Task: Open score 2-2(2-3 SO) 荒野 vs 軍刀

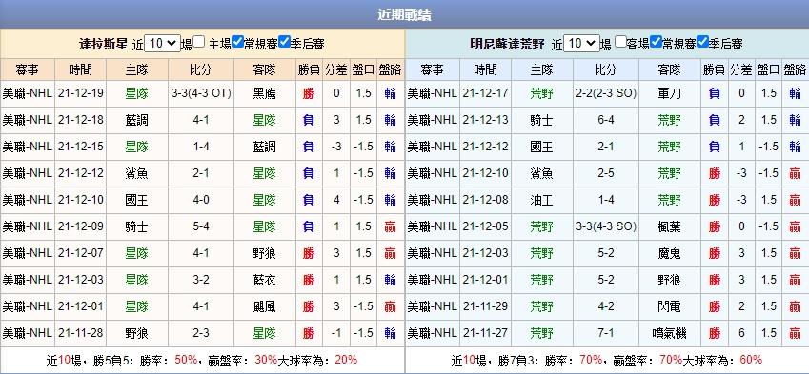Action: tap(606, 93)
